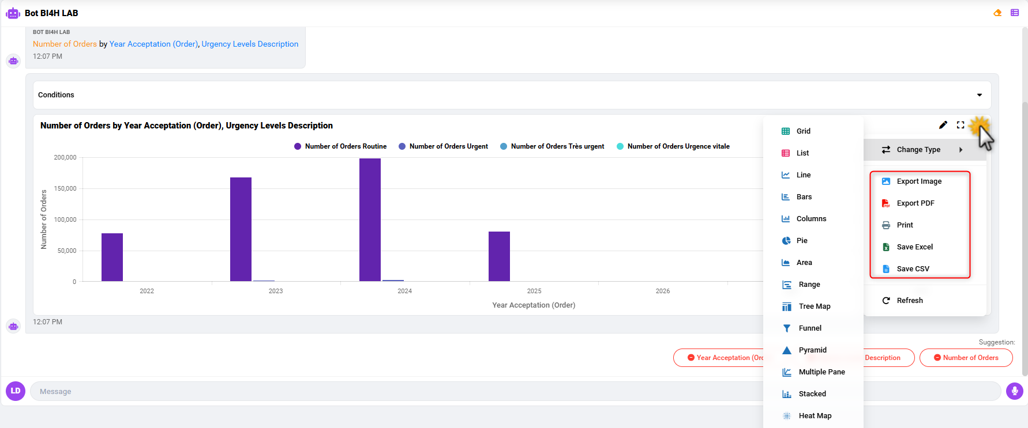This screenshot has height=428, width=1028.
Task: Refresh the chart
Action: 909,301
